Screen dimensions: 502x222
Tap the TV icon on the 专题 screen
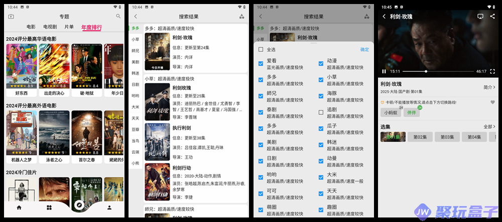11,17
